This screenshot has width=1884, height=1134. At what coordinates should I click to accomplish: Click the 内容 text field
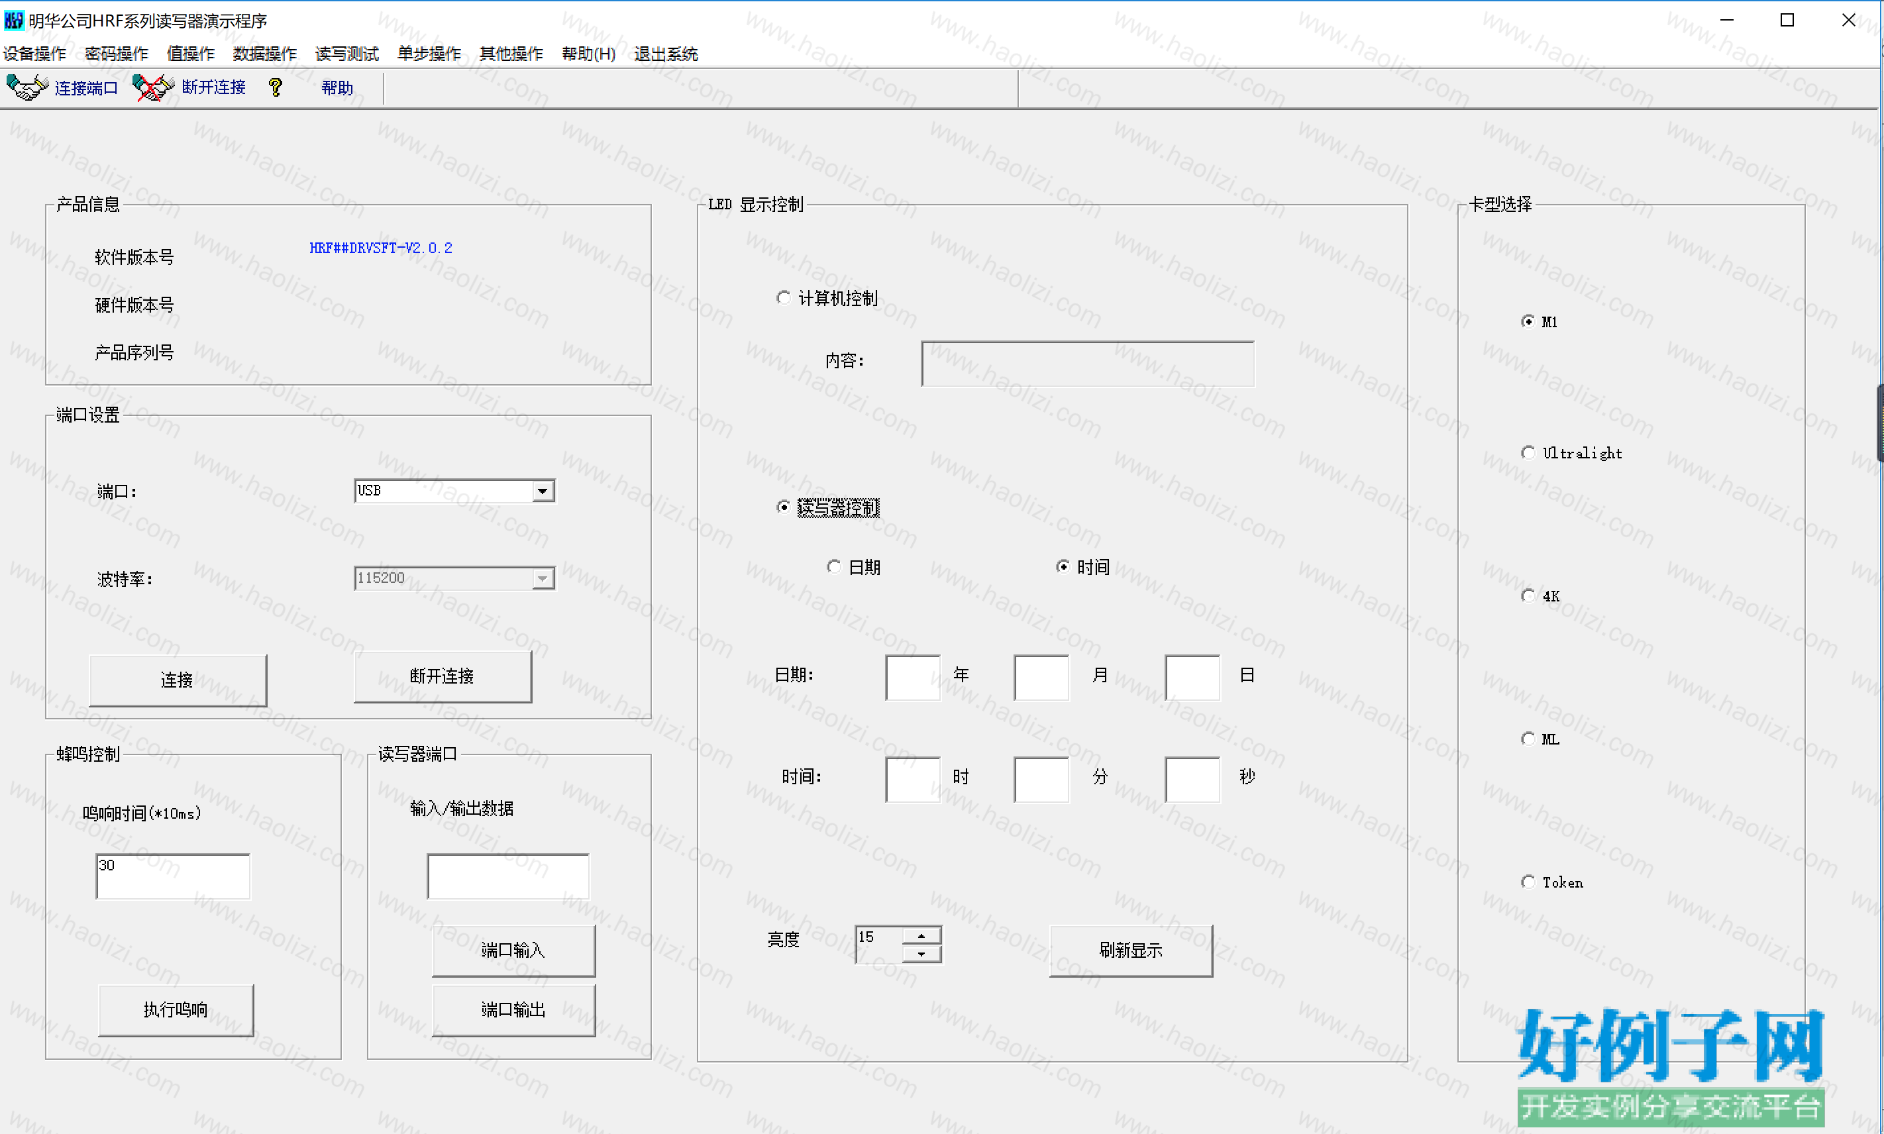[1087, 363]
